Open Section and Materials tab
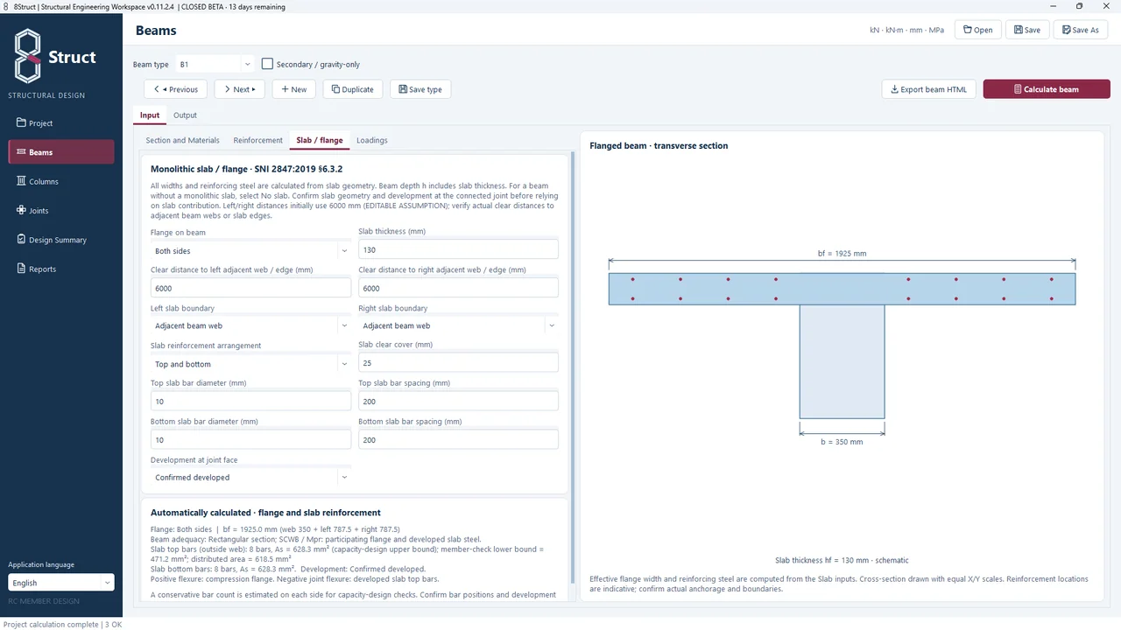 coord(182,140)
